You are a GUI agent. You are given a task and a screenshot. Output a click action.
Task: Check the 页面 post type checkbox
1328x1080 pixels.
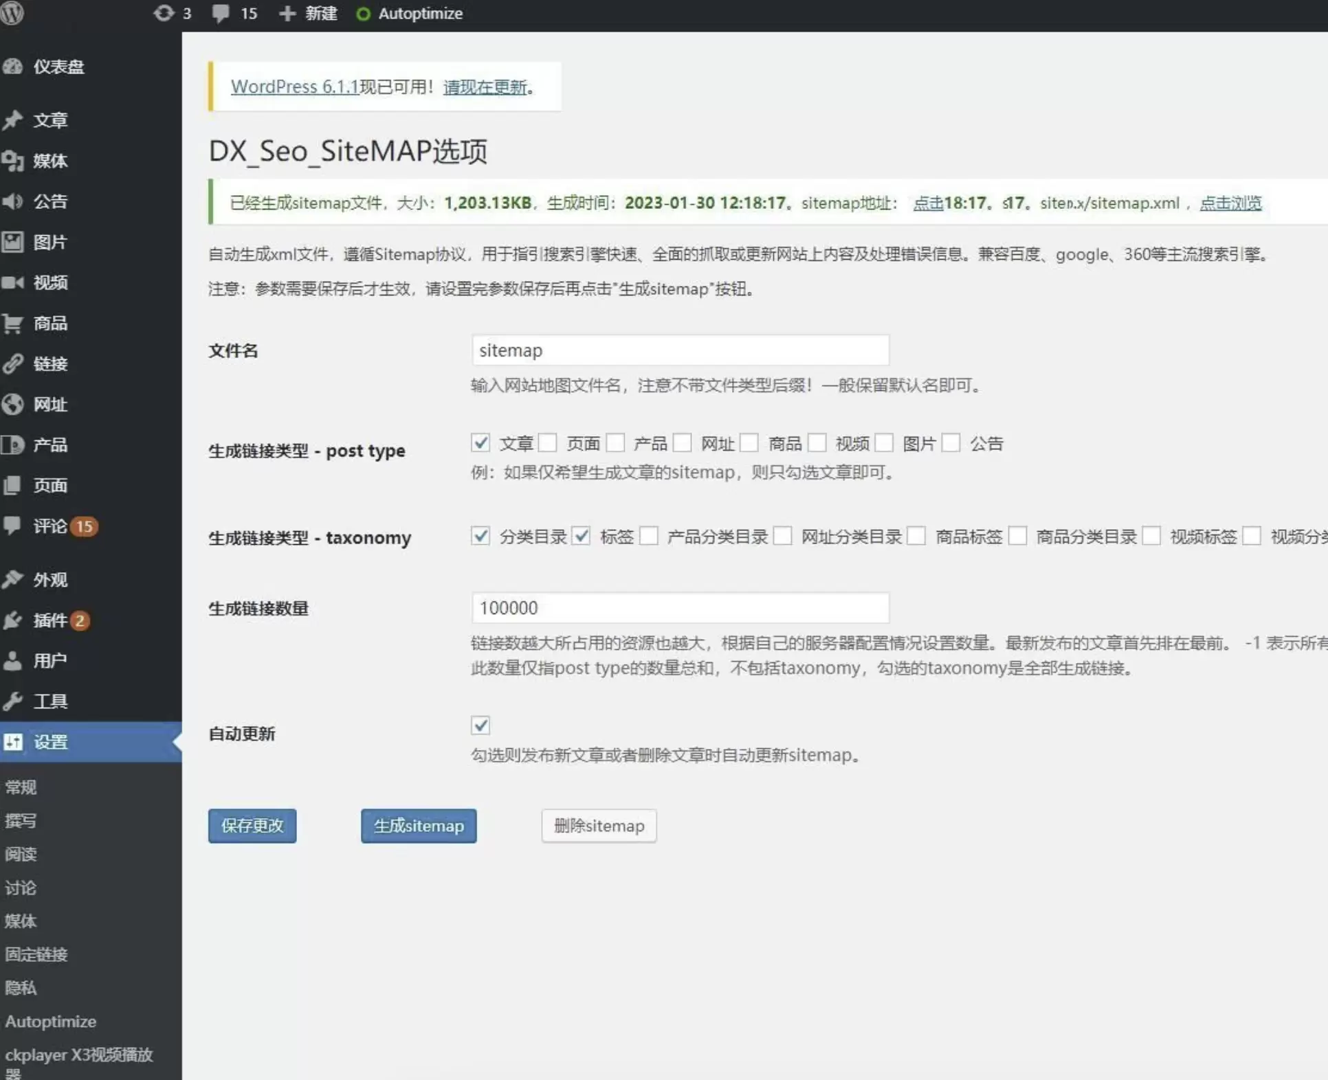[548, 442]
